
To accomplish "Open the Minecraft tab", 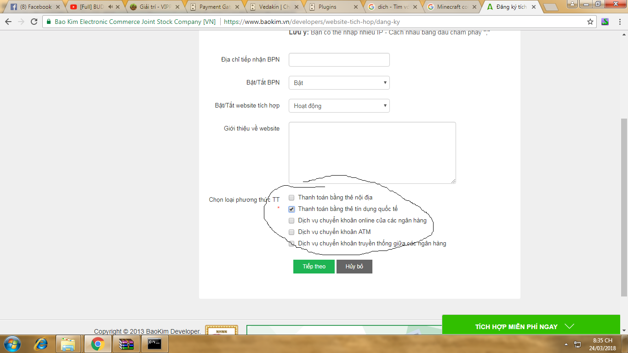I will point(451,7).
